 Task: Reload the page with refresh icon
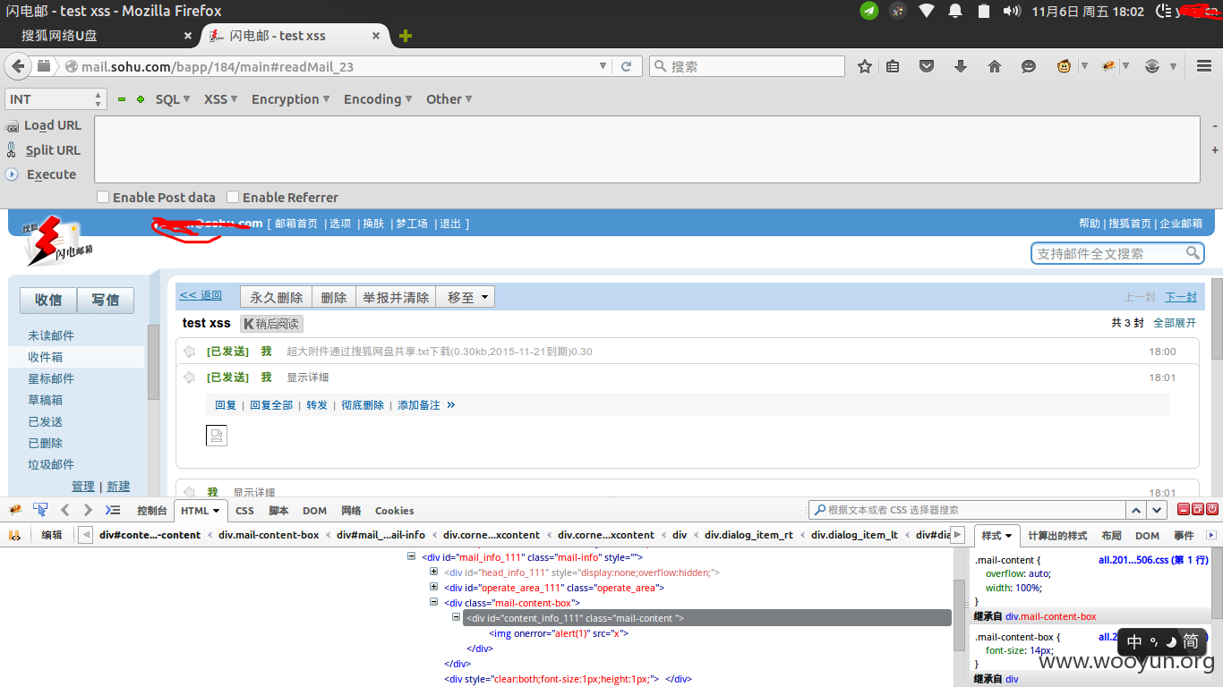click(627, 66)
